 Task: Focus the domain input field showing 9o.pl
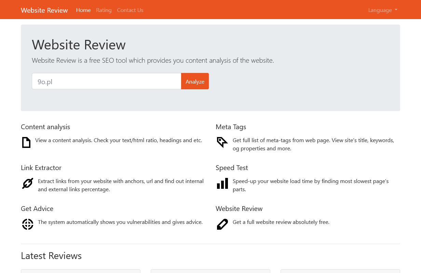[106, 81]
